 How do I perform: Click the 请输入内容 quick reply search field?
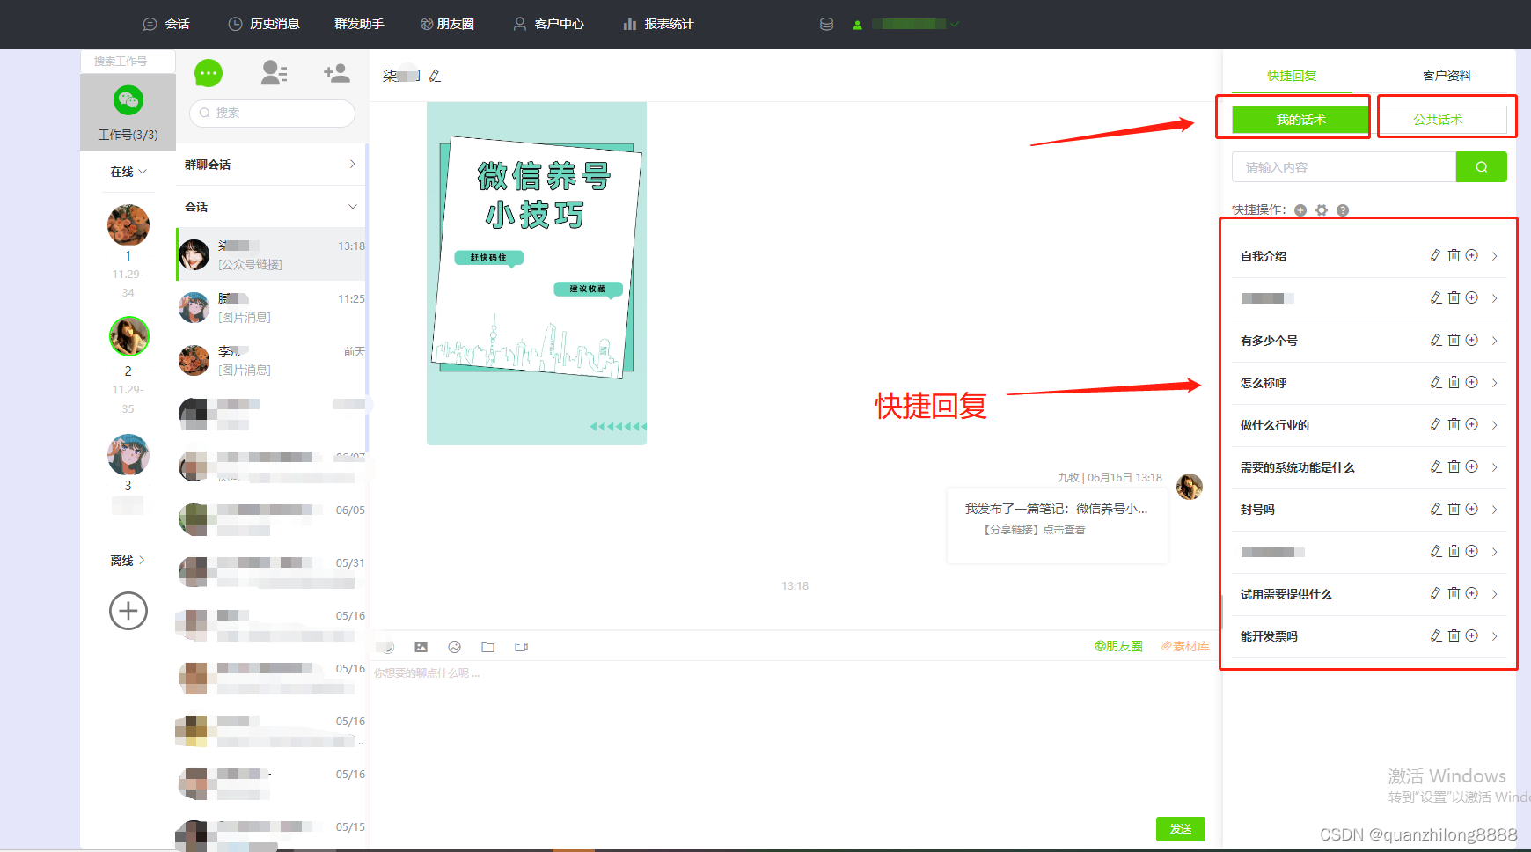pyautogui.click(x=1344, y=167)
